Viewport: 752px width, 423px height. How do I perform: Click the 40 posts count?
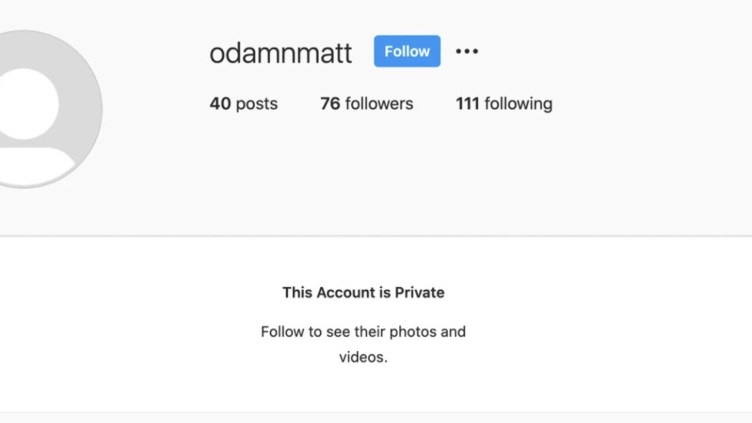pyautogui.click(x=244, y=103)
